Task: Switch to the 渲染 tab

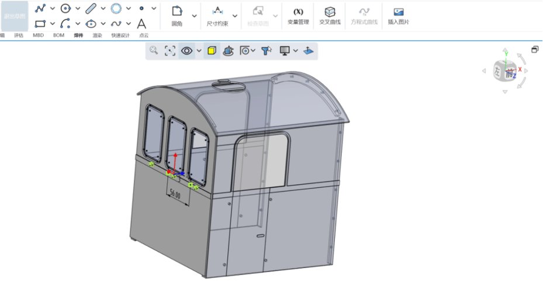Action: pyautogui.click(x=97, y=36)
